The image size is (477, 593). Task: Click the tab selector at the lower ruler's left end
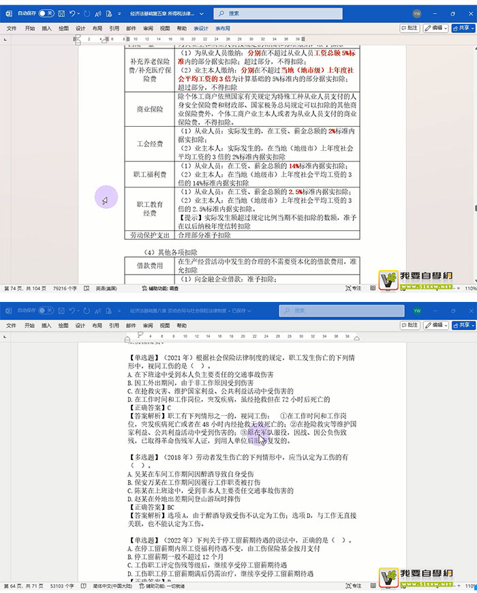5,336
